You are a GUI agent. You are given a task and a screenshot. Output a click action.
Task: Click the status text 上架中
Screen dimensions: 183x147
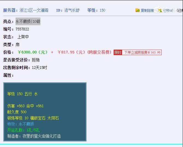pos(23,37)
